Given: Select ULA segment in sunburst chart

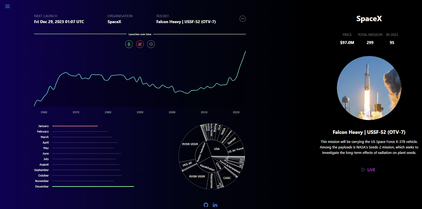Looking at the screenshot, I should coord(219,128).
